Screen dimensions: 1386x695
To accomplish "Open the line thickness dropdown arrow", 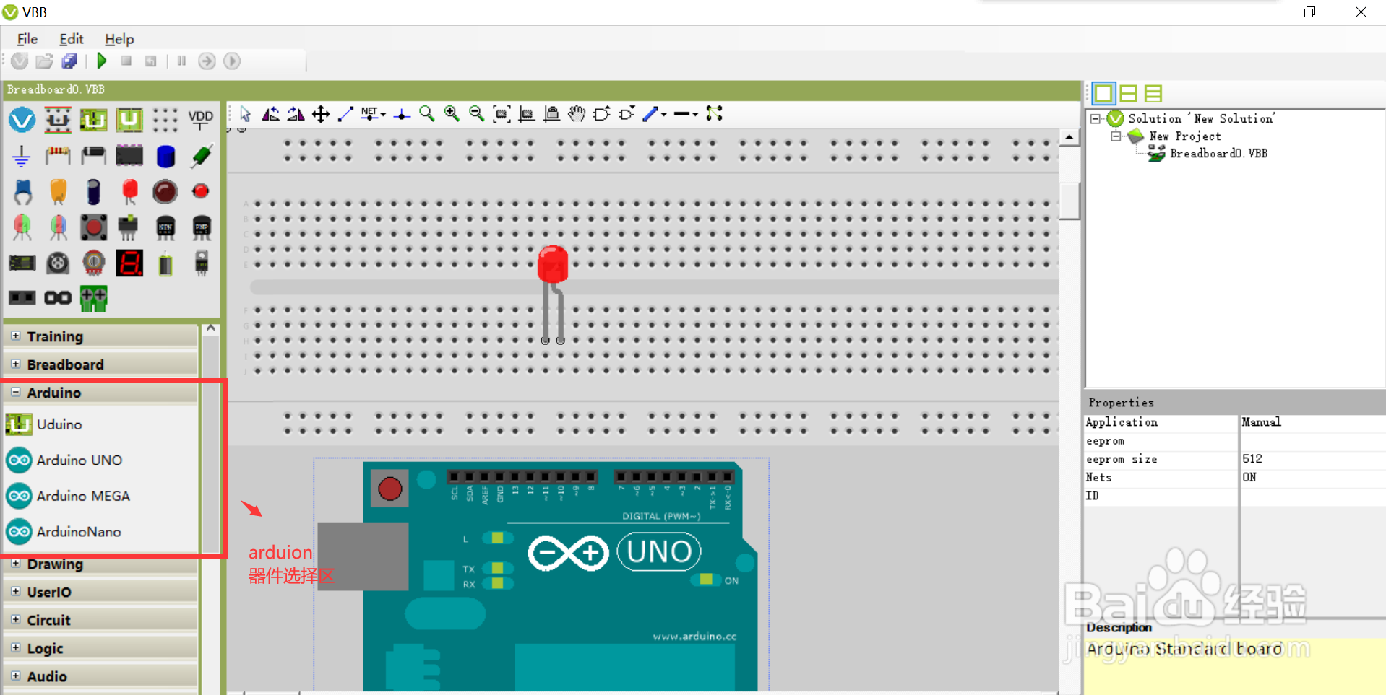I will tap(695, 114).
